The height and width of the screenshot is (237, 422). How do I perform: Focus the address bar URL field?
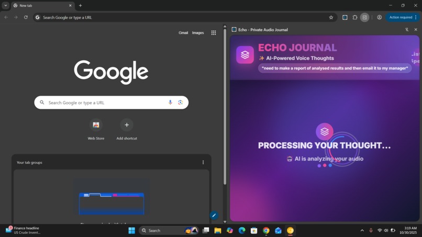pos(184,17)
